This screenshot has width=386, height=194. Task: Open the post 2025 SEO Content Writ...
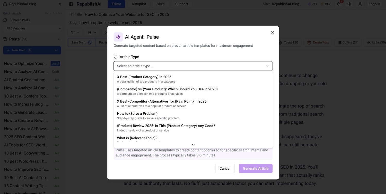[x=32, y=137]
